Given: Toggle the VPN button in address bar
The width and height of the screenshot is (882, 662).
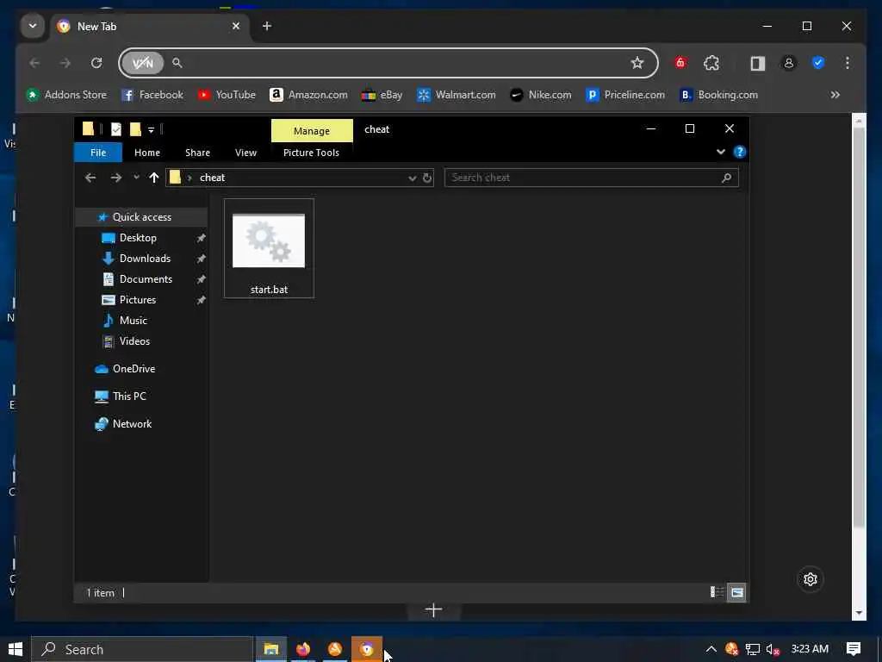Looking at the screenshot, I should (142, 63).
